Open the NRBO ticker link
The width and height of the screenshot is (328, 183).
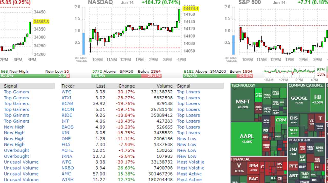coord(68,168)
